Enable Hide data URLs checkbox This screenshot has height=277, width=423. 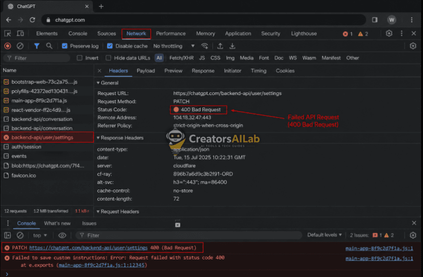(x=108, y=58)
